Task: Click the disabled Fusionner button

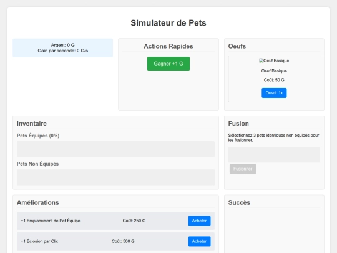Action: [x=243, y=169]
